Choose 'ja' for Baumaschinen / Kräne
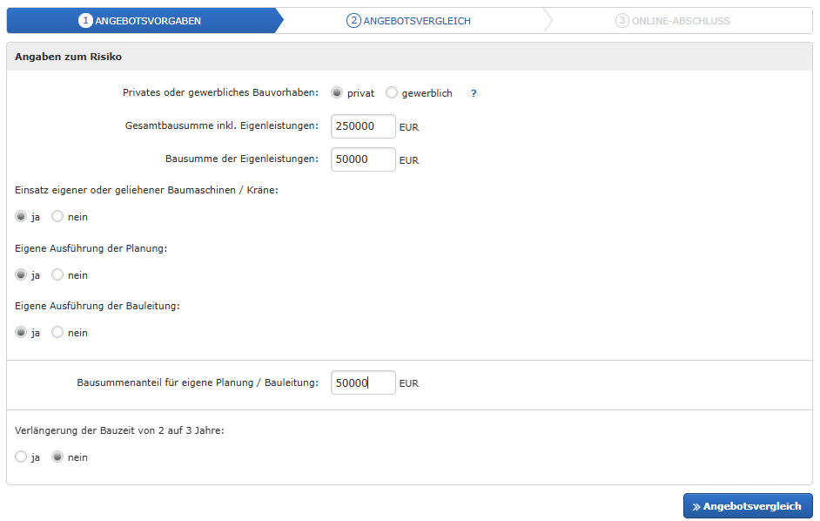This screenshot has height=521, width=820. (21, 216)
